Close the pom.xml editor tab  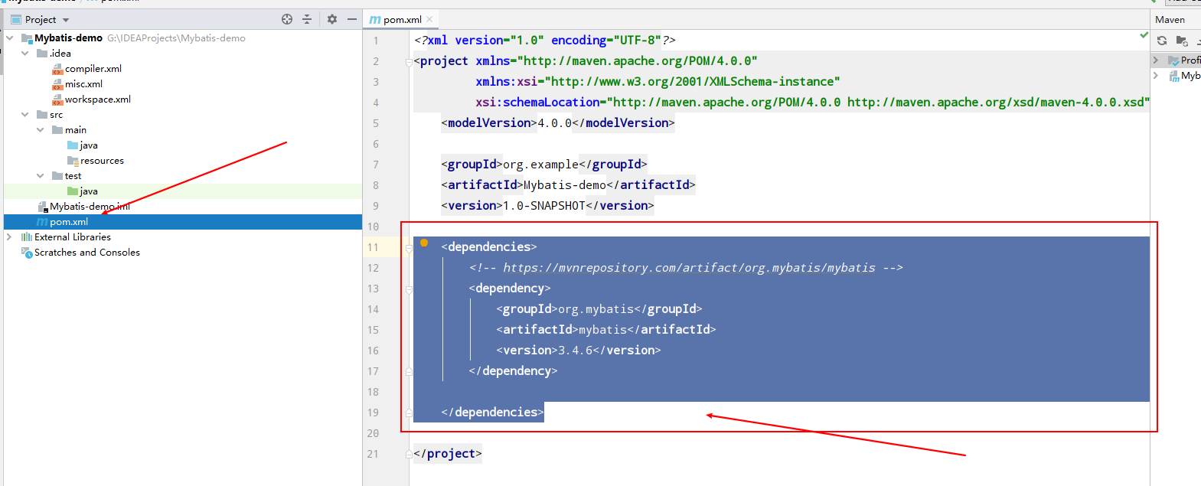tap(429, 19)
